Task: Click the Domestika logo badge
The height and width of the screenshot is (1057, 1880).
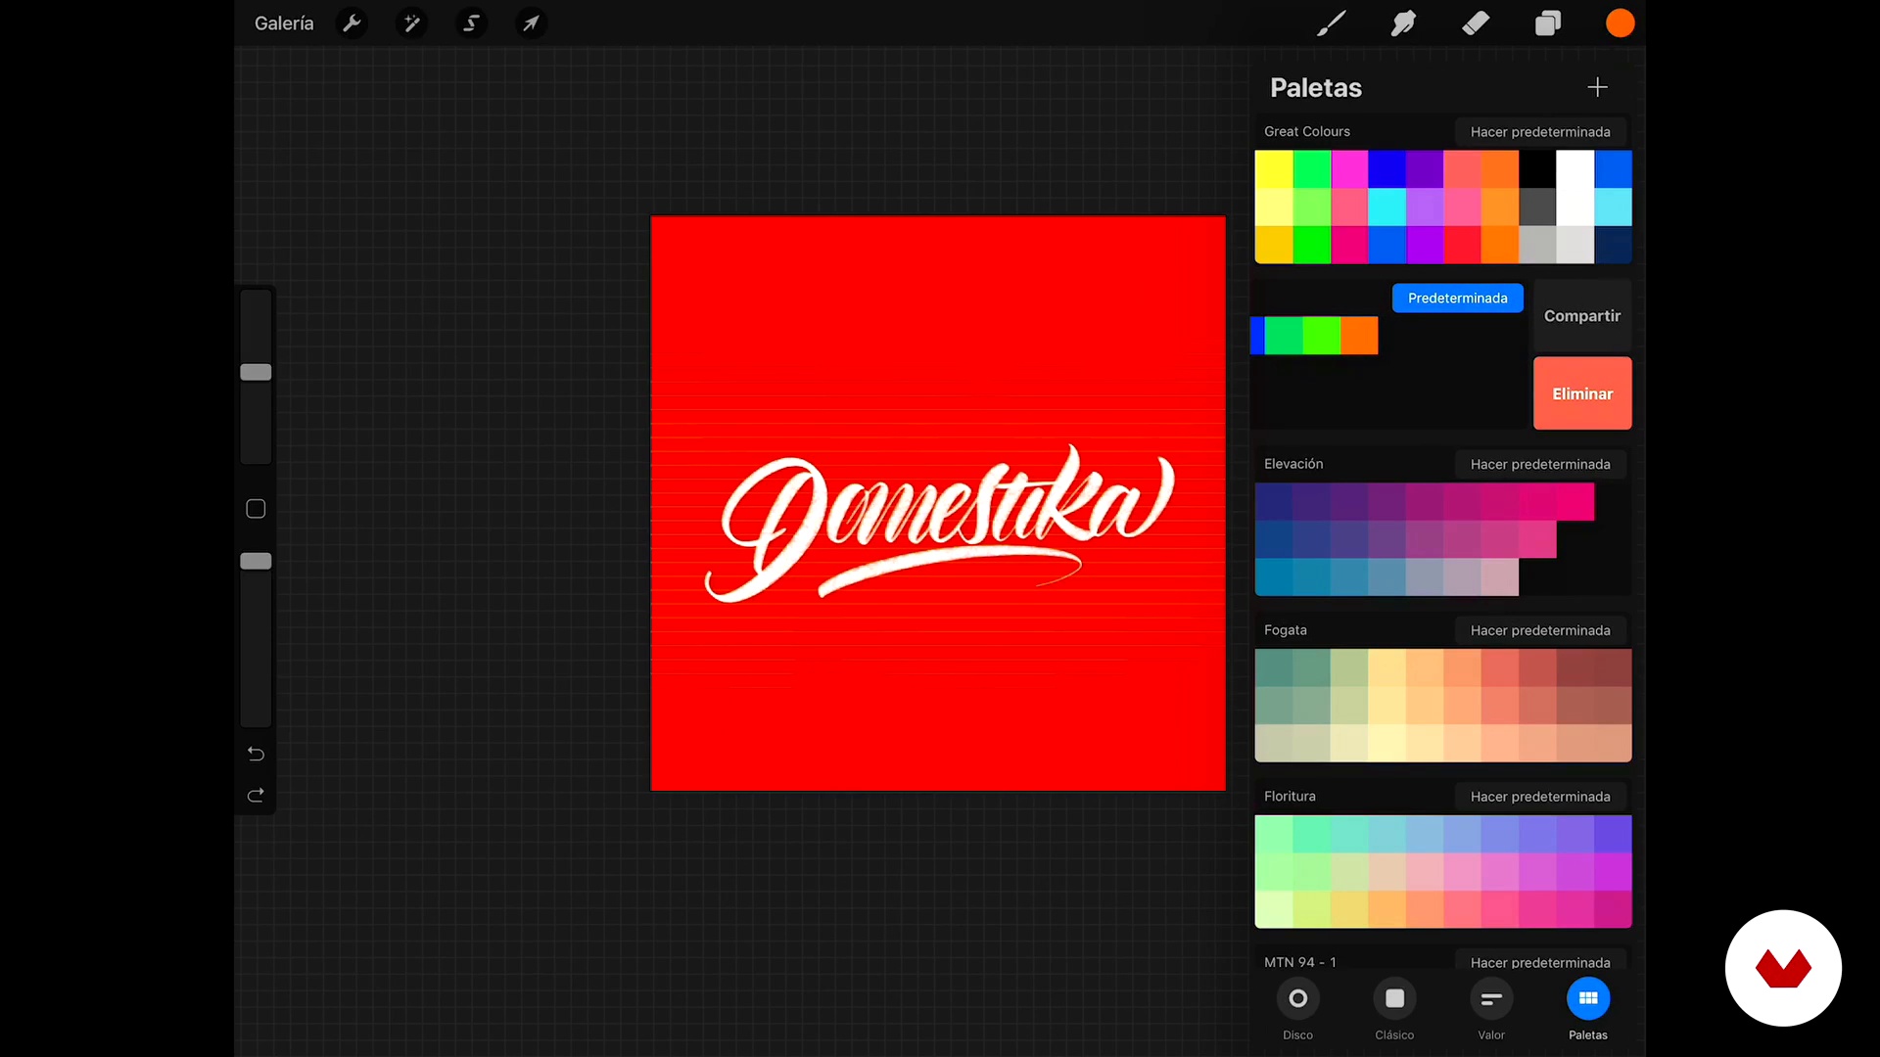Action: click(1783, 968)
